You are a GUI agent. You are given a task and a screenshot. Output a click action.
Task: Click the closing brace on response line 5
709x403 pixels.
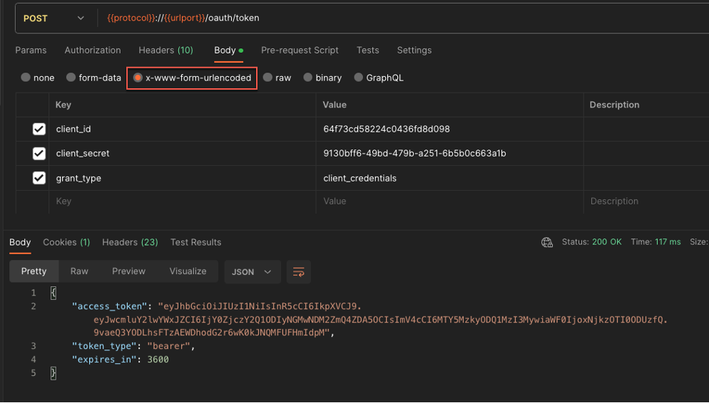[53, 373]
